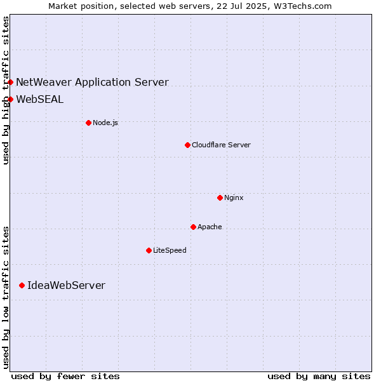
Task: Select the 'IdeaWebServer' label text
Action: click(x=66, y=285)
